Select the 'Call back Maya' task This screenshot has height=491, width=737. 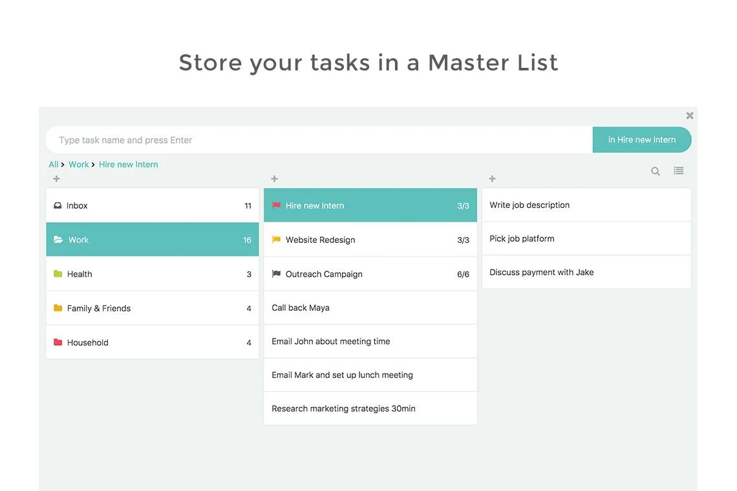[x=370, y=308]
